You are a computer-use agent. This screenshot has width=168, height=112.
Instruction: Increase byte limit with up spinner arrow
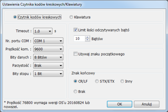coord(87,37)
